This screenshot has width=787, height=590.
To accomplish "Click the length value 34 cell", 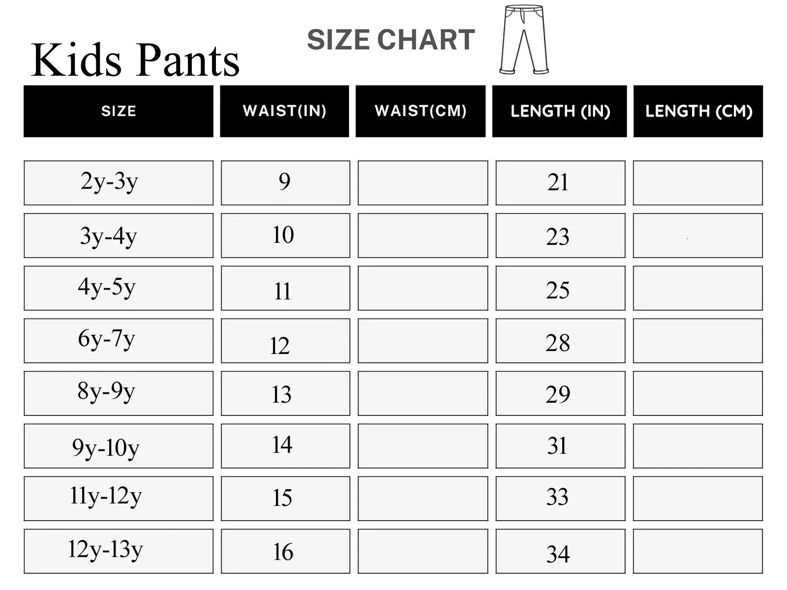I will pos(560,551).
